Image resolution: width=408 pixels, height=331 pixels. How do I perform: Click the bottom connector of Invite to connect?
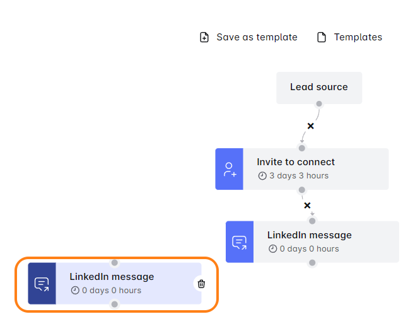pyautogui.click(x=302, y=190)
